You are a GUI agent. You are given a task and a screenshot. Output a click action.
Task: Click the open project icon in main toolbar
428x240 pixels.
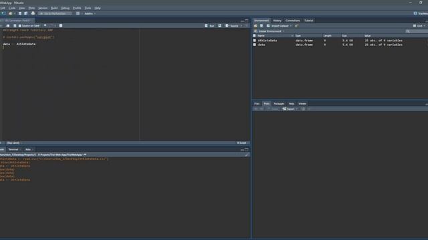tap(11, 13)
